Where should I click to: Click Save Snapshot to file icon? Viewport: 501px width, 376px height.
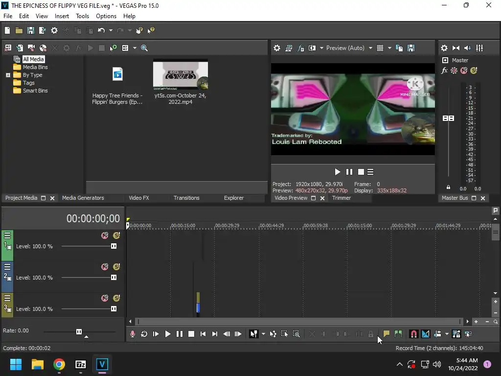pyautogui.click(x=411, y=48)
